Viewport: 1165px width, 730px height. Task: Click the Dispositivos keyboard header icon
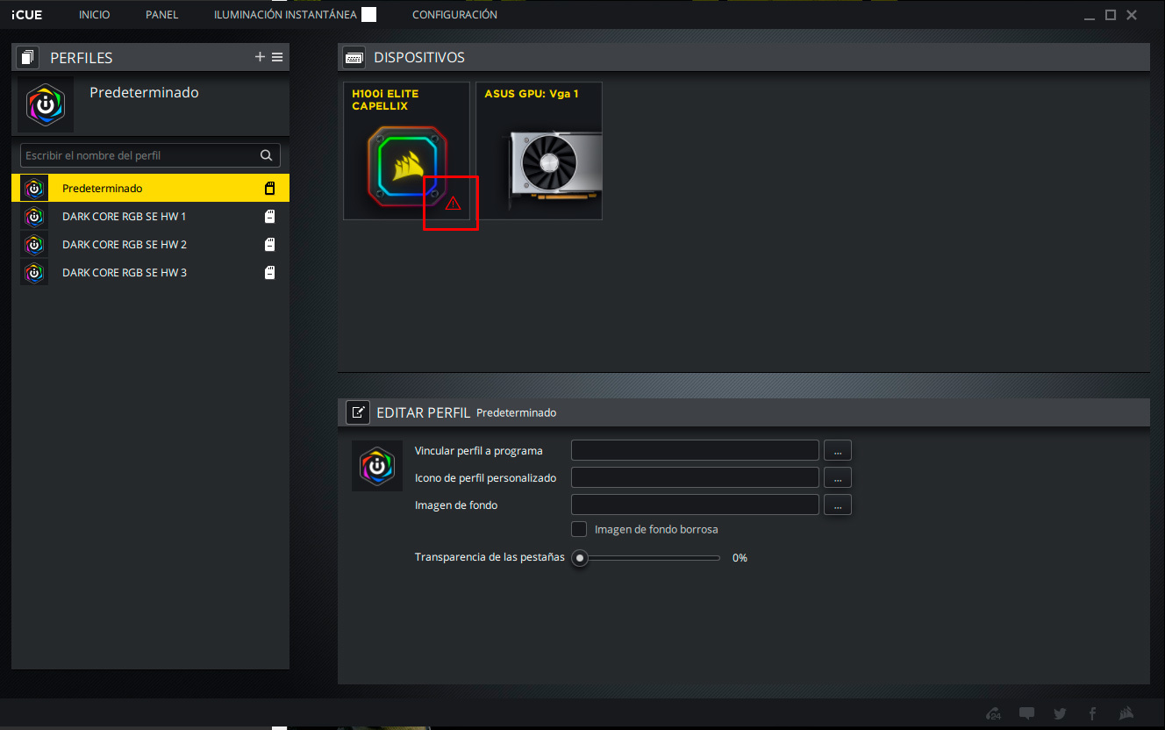pos(354,58)
